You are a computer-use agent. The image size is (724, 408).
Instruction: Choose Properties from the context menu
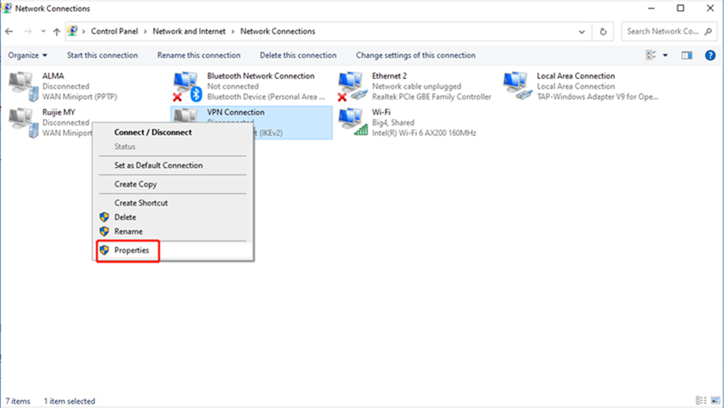point(132,251)
